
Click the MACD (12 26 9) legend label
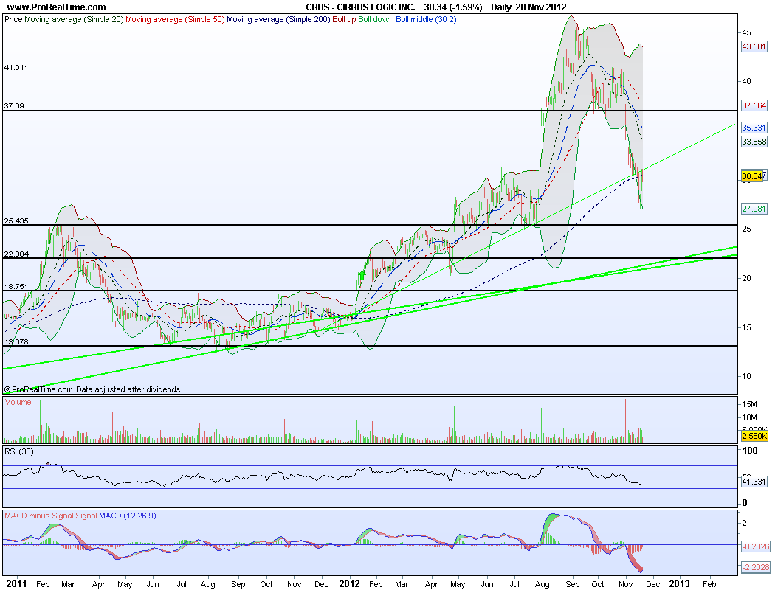128,516
